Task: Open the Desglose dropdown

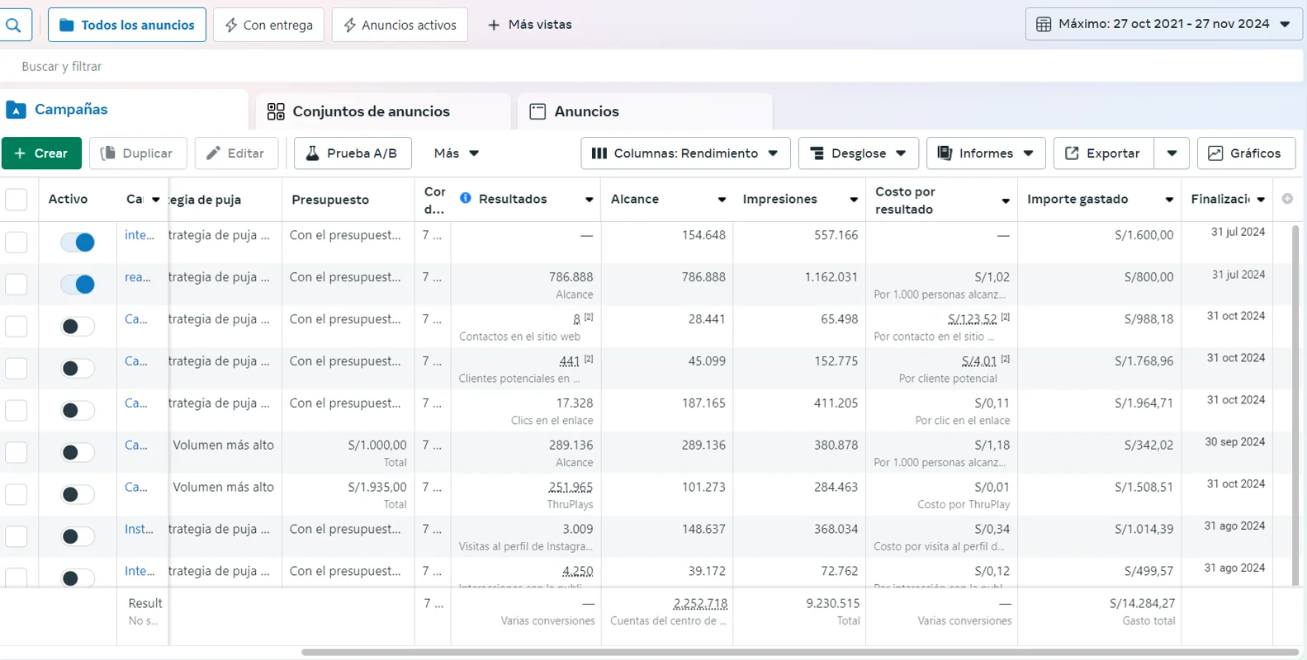Action: [858, 153]
